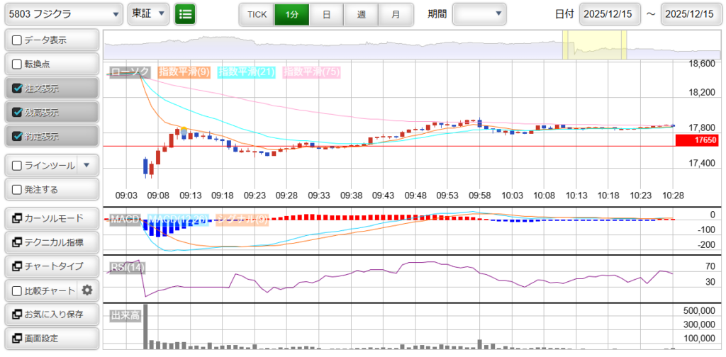Open テクニカル指標 settings window
This screenshot has height=357, width=726.
click(51, 242)
